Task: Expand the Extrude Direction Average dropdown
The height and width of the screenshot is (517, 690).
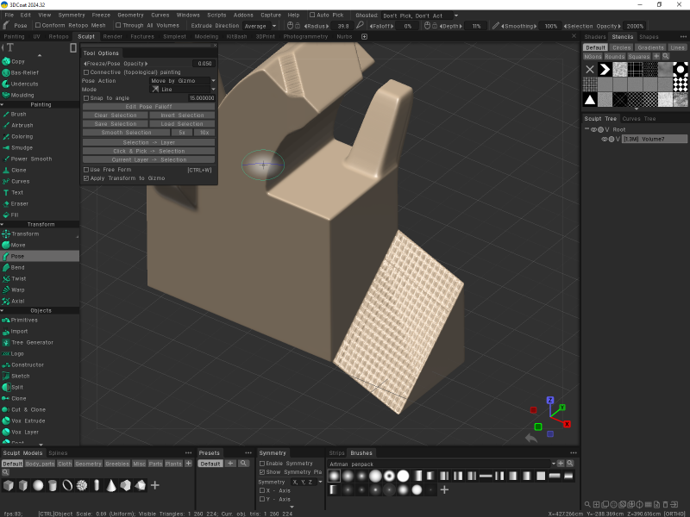Action: coord(256,27)
